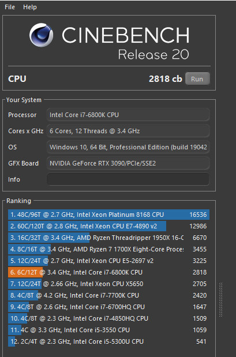Click the Cores x GHz field
The height and width of the screenshot is (357, 236).
coord(128,131)
